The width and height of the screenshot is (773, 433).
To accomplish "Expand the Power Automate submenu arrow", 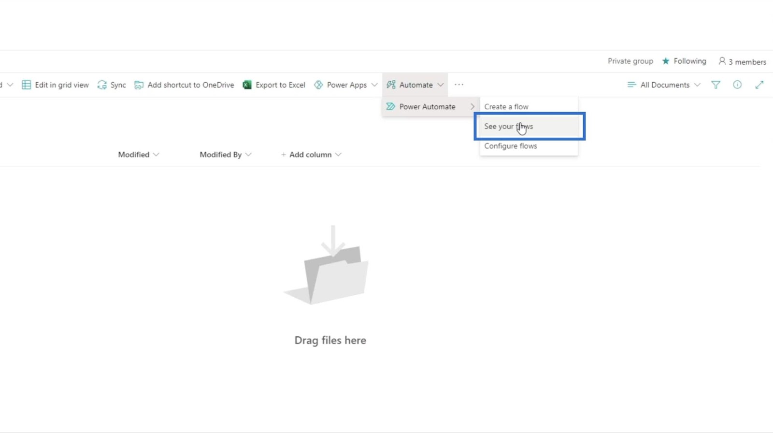I will point(472,106).
